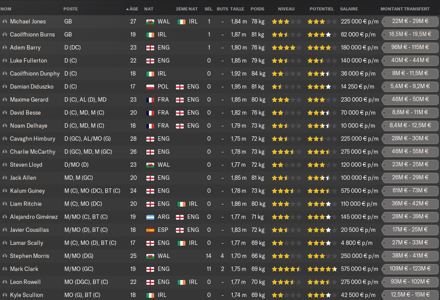Screen dimensions: 440x300
Task: Select position text D (GC), AL/MO (G)
Action: (88, 139)
